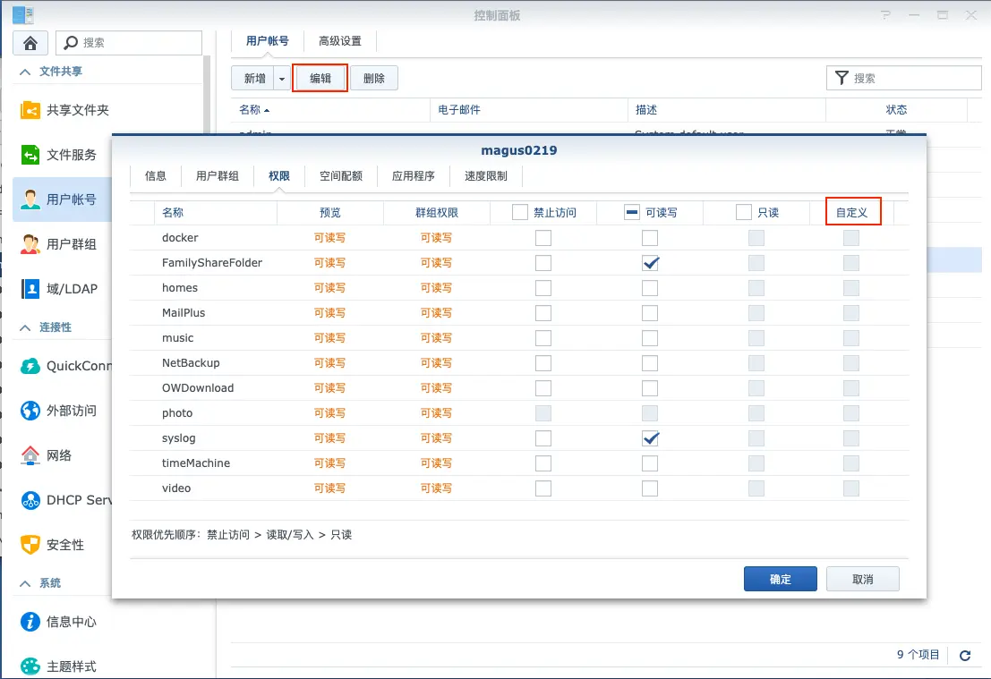Check 禁止访问 for docker
Image resolution: width=991 pixels, height=679 pixels.
click(x=542, y=238)
